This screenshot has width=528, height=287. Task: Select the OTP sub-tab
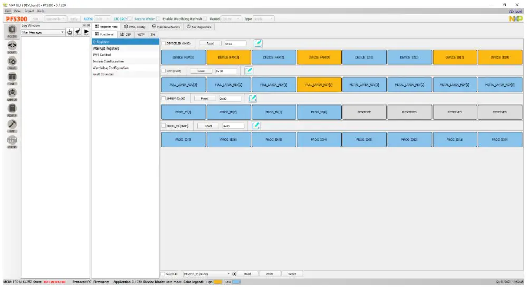126,34
